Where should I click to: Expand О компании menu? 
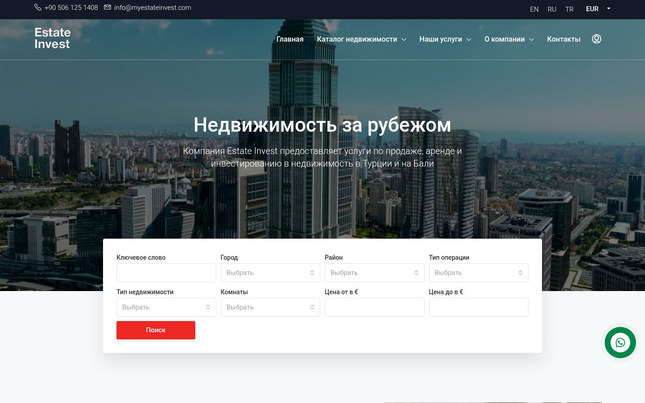coord(509,39)
